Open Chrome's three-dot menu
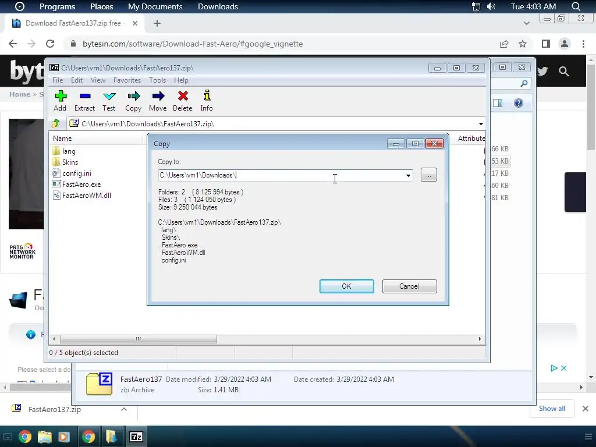Screen dimensions: 596x447 583,44
